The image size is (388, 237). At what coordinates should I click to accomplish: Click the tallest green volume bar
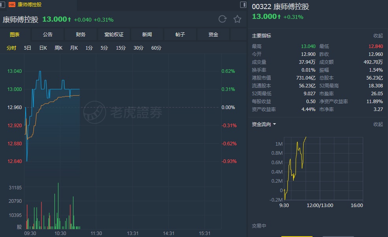pyautogui.click(x=58, y=206)
